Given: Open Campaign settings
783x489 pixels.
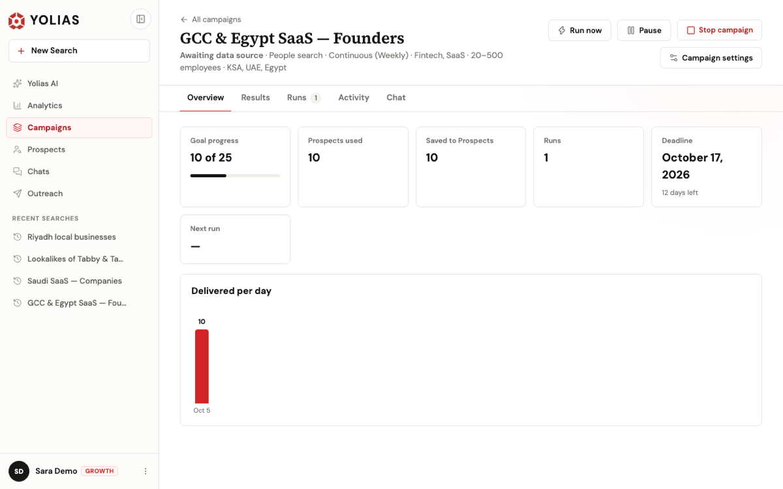Looking at the screenshot, I should [711, 58].
